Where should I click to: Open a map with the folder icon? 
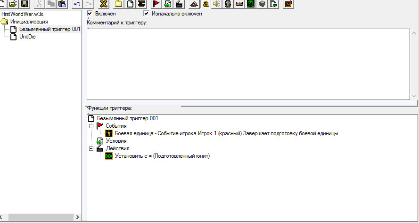point(13,4)
